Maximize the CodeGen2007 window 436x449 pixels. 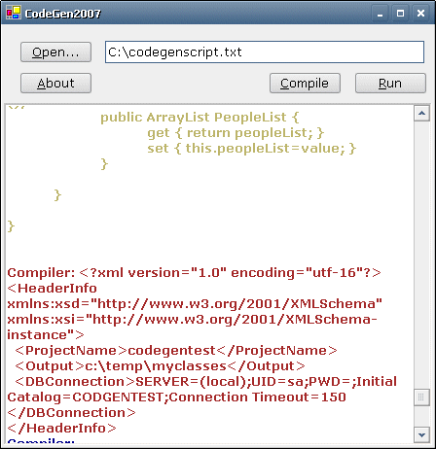point(400,14)
